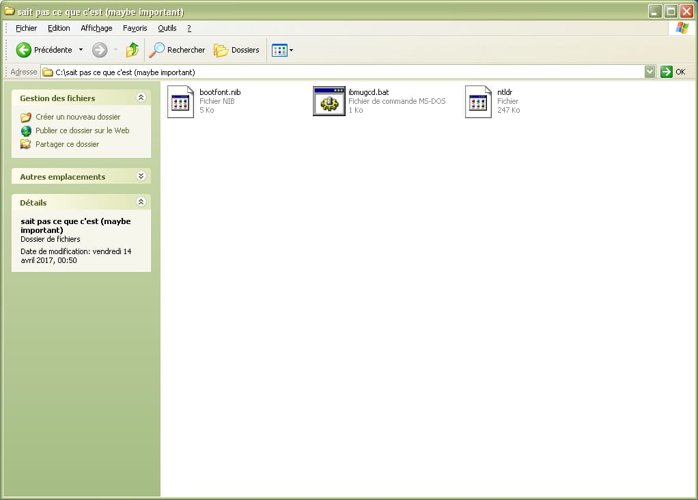Click Créer un nouveau dossier link

78,117
